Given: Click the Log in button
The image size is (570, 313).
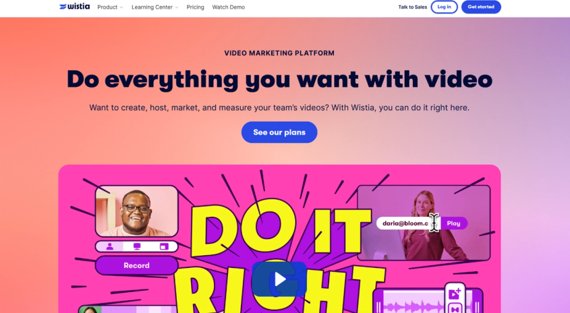Looking at the screenshot, I should [x=445, y=7].
